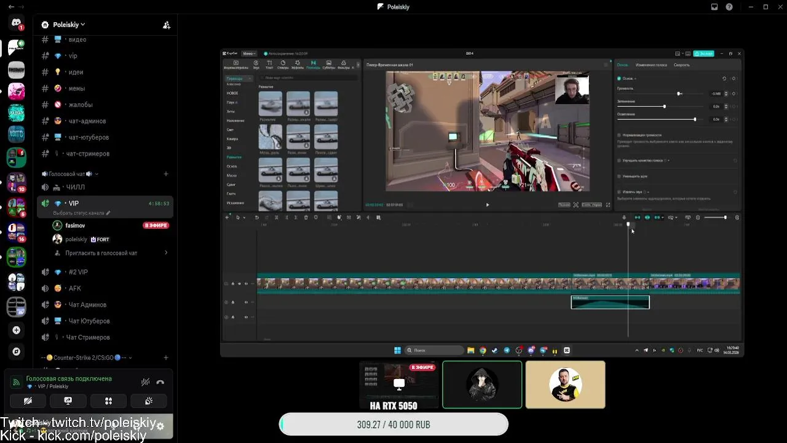Toggle the Основ. section checkbox in audio panel
Image resolution: width=787 pixels, height=443 pixels.
(619, 79)
